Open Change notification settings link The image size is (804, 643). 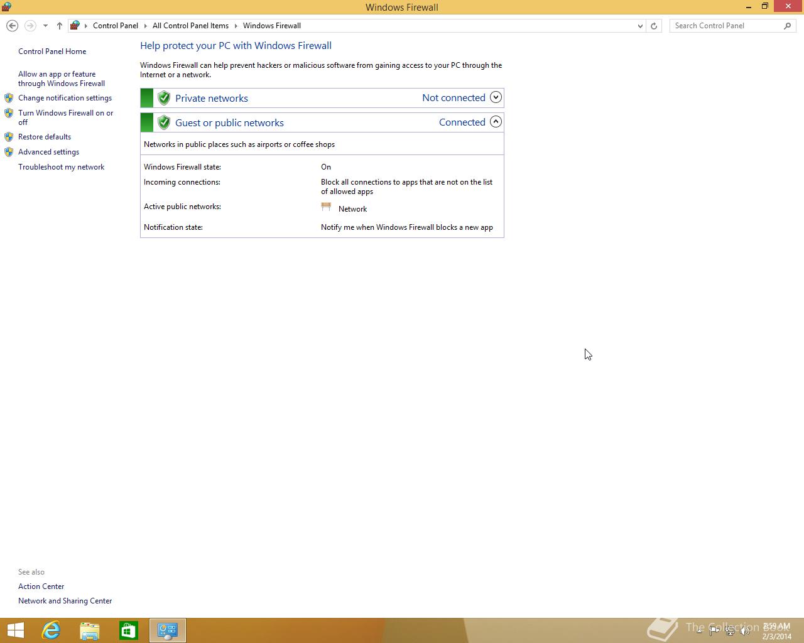pyautogui.click(x=65, y=98)
